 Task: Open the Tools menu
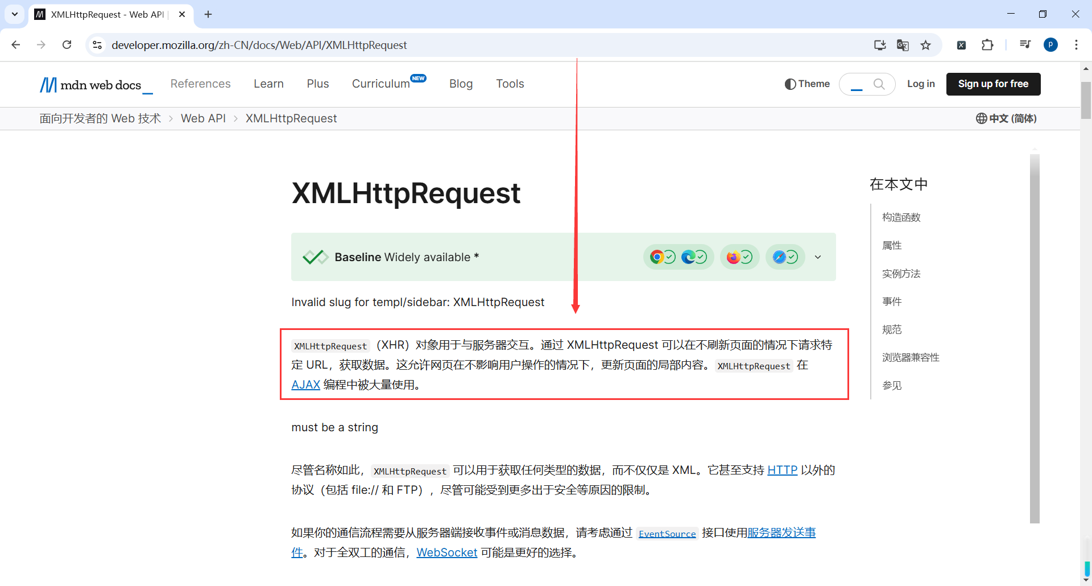pyautogui.click(x=510, y=84)
